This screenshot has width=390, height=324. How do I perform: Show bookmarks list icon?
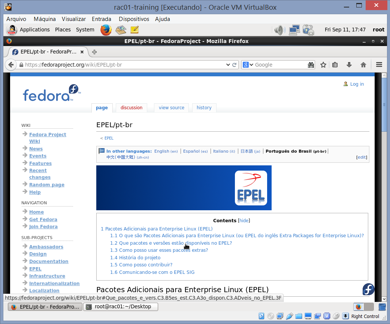pos(335,65)
